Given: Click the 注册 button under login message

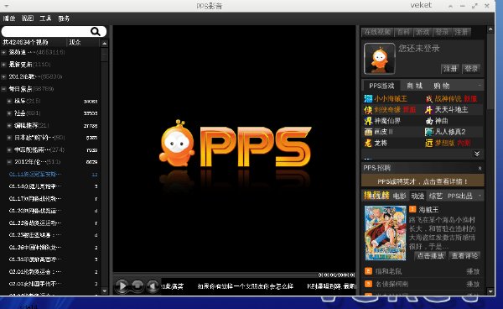Looking at the screenshot, I should [x=450, y=68].
